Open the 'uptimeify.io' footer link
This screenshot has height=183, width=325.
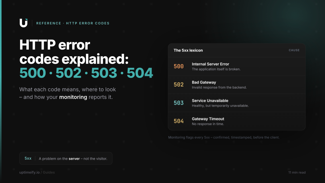[29, 172]
